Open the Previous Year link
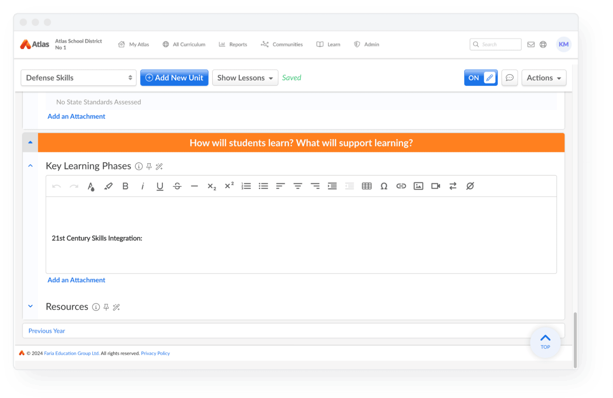 coord(47,331)
